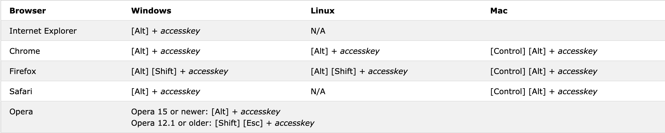
Task: Click the Browser column header
Action: (x=28, y=11)
